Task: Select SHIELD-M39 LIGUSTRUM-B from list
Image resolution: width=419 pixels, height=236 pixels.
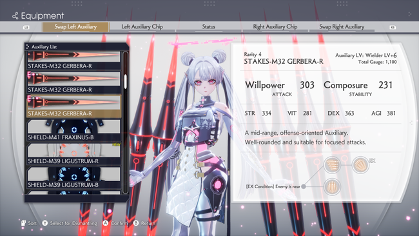Action: pyautogui.click(x=74, y=177)
